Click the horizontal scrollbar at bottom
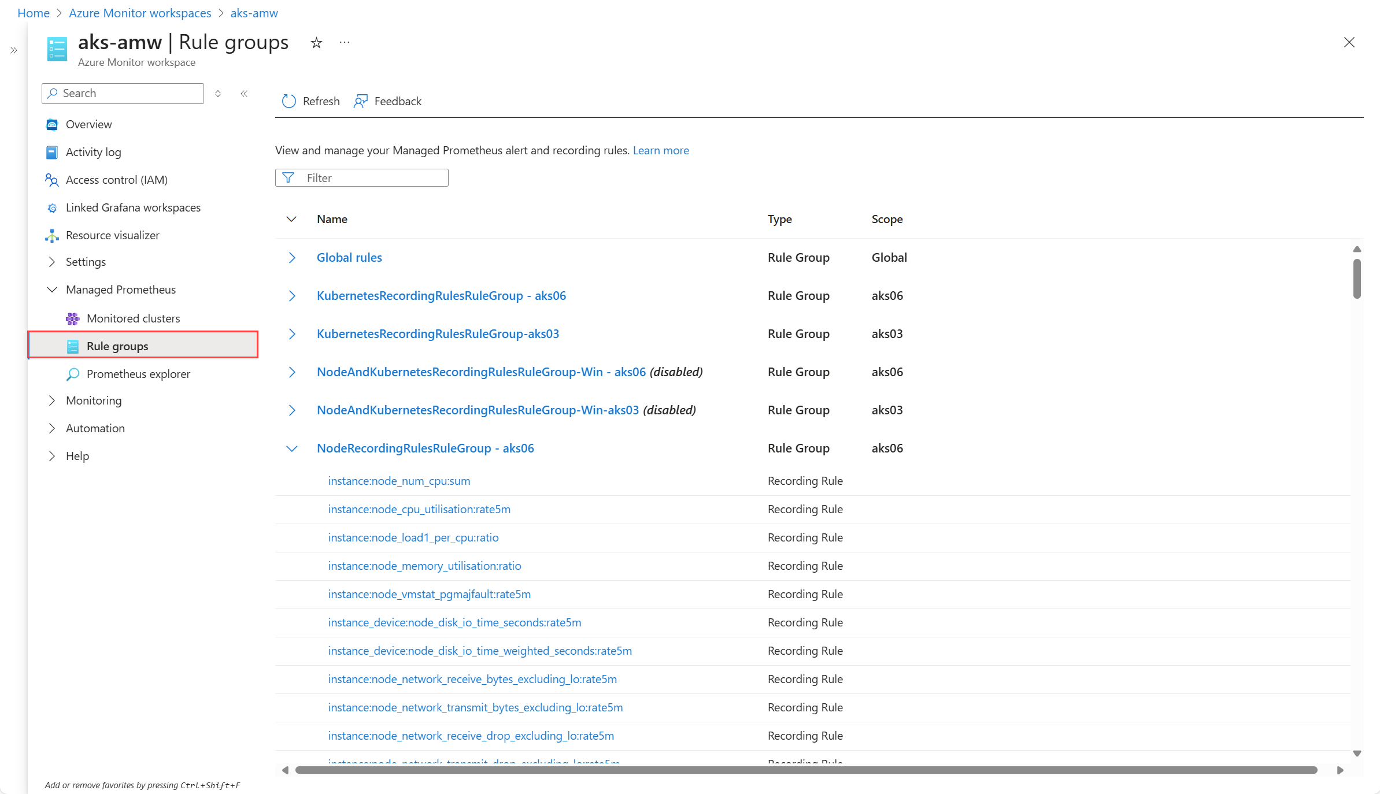This screenshot has width=1380, height=794. 806,770
